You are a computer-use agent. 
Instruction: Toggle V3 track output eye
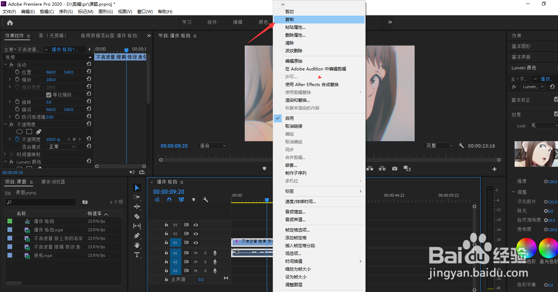[196, 225]
